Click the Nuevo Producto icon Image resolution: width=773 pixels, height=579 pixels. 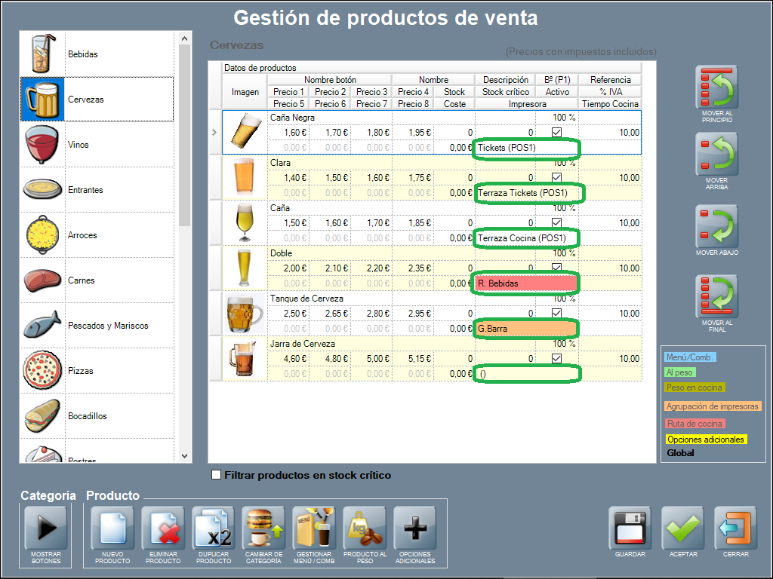(x=112, y=528)
